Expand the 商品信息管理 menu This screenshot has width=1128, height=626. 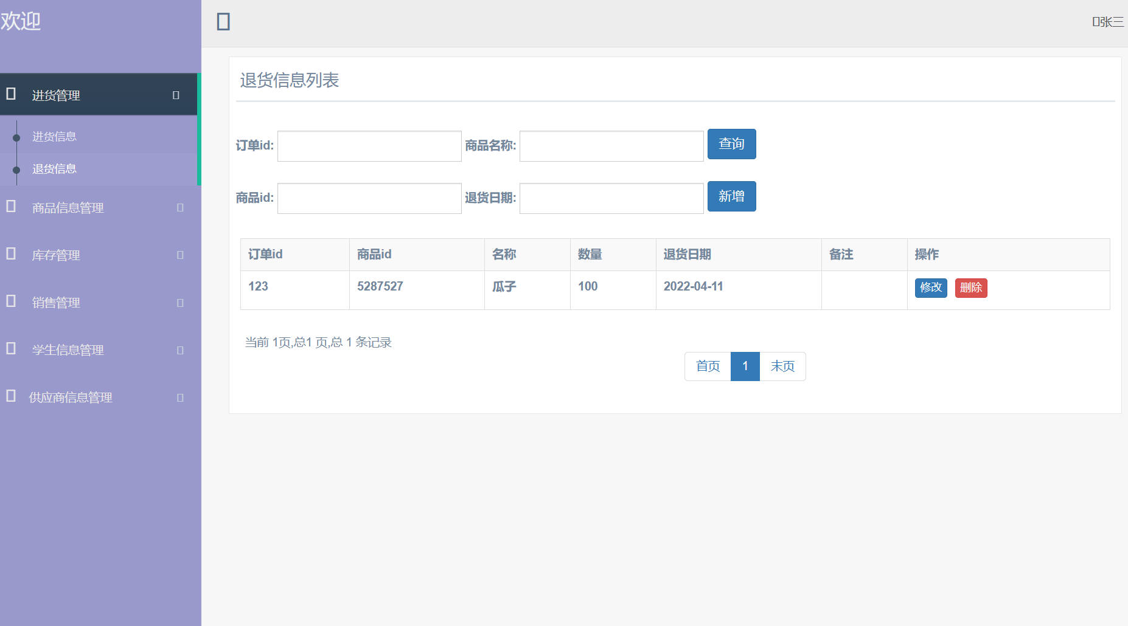point(67,207)
